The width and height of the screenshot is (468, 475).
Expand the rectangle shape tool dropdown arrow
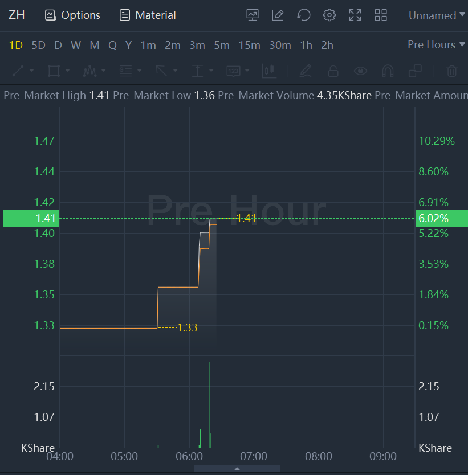coord(68,71)
